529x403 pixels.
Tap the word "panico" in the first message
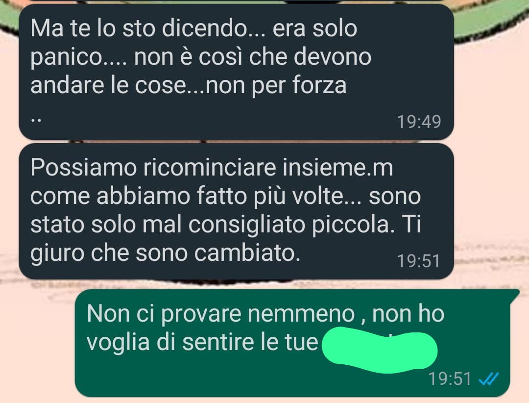point(67,58)
